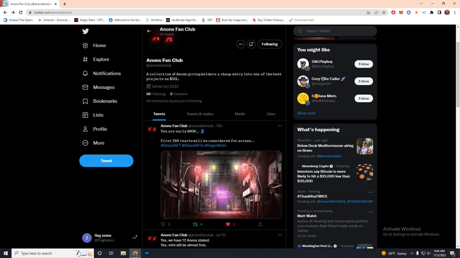The image size is (460, 258).
Task: Open Explore in the sidebar
Action: click(96, 59)
